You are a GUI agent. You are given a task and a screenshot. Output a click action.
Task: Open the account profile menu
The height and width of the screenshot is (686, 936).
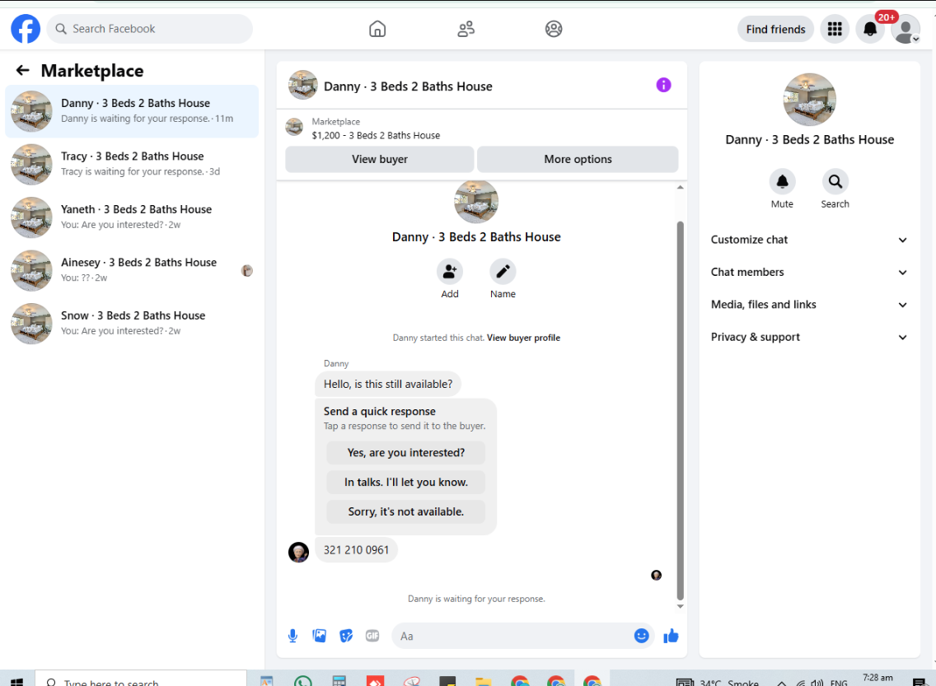tap(906, 29)
